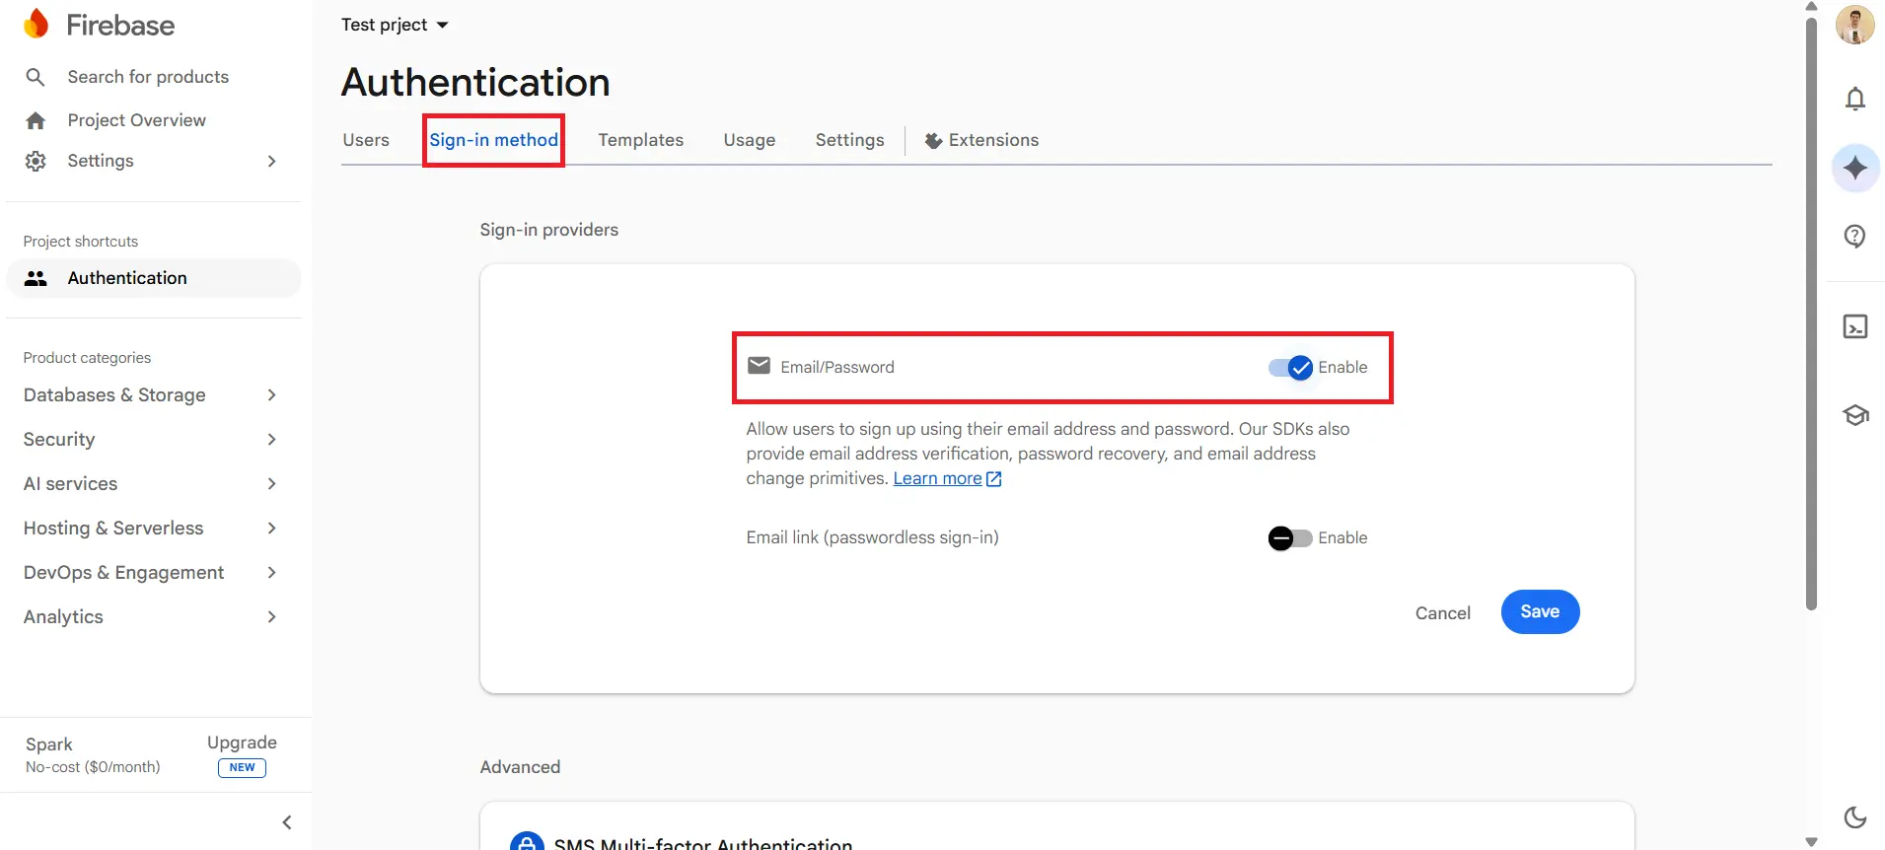Open the Gemini sparkle assistant
Viewport: 1885px width, 850px height.
(1855, 168)
